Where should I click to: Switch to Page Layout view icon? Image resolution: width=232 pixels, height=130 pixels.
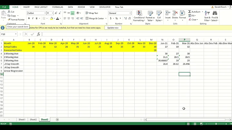pos(195,124)
